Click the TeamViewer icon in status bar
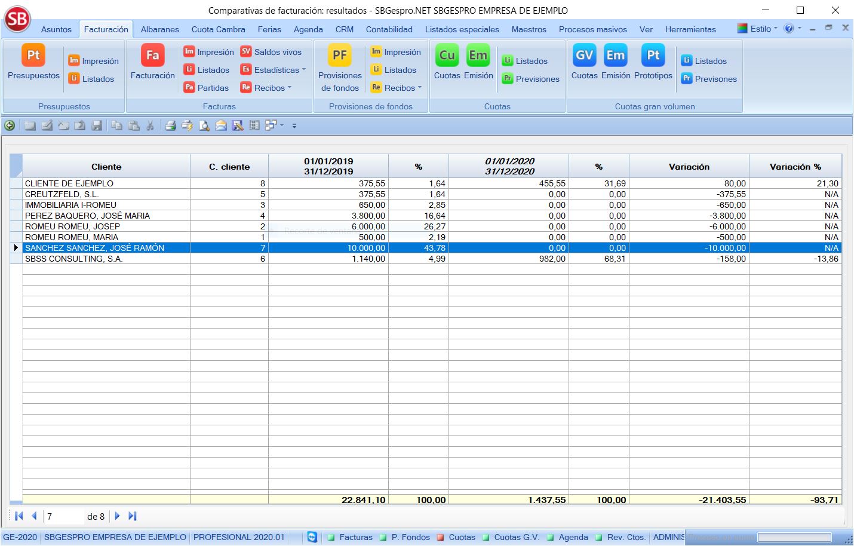Viewport: 854px width, 546px height. click(x=312, y=537)
